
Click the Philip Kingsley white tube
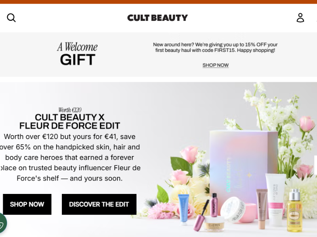click(x=275, y=199)
